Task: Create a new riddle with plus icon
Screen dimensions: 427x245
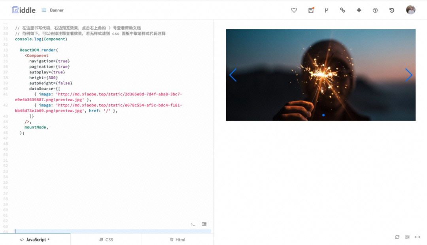Action: pyautogui.click(x=359, y=10)
